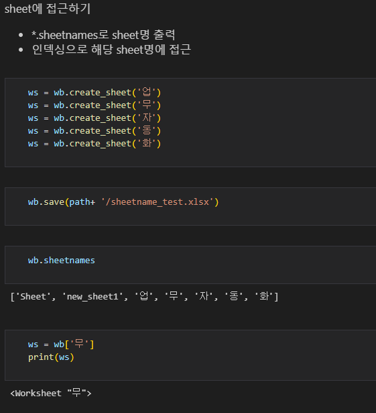This screenshot has width=376, height=413.
Task: Click 'new_sheet1' in the output list
Action: coord(92,297)
